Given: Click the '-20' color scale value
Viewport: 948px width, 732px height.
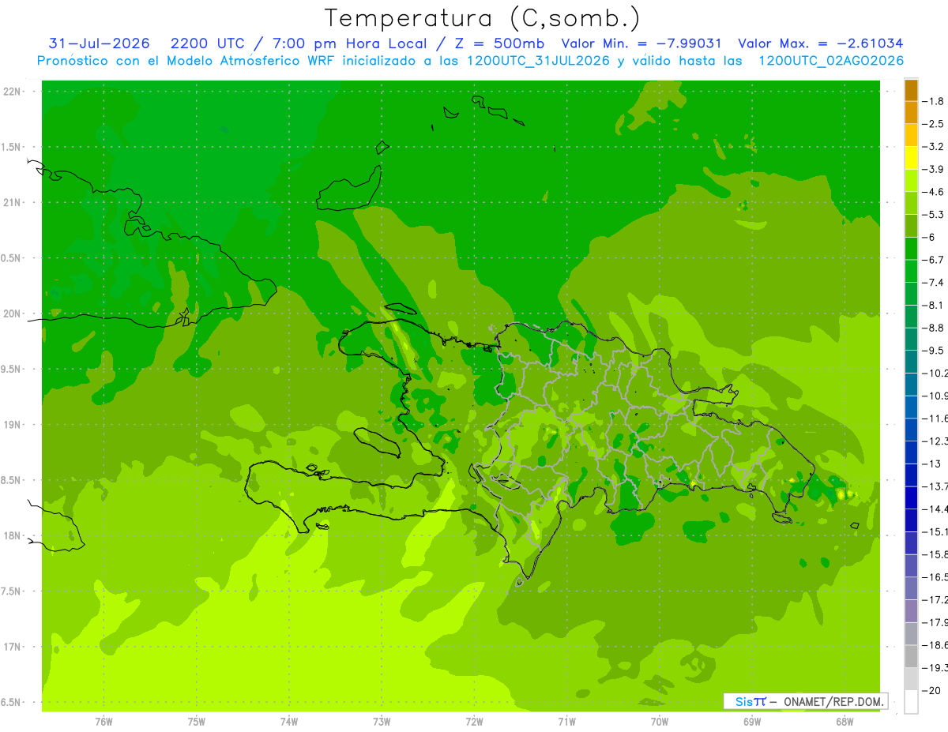Looking at the screenshot, I should (932, 690).
